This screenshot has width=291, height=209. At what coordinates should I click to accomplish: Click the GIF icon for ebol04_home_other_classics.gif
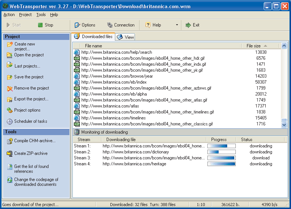77,124
